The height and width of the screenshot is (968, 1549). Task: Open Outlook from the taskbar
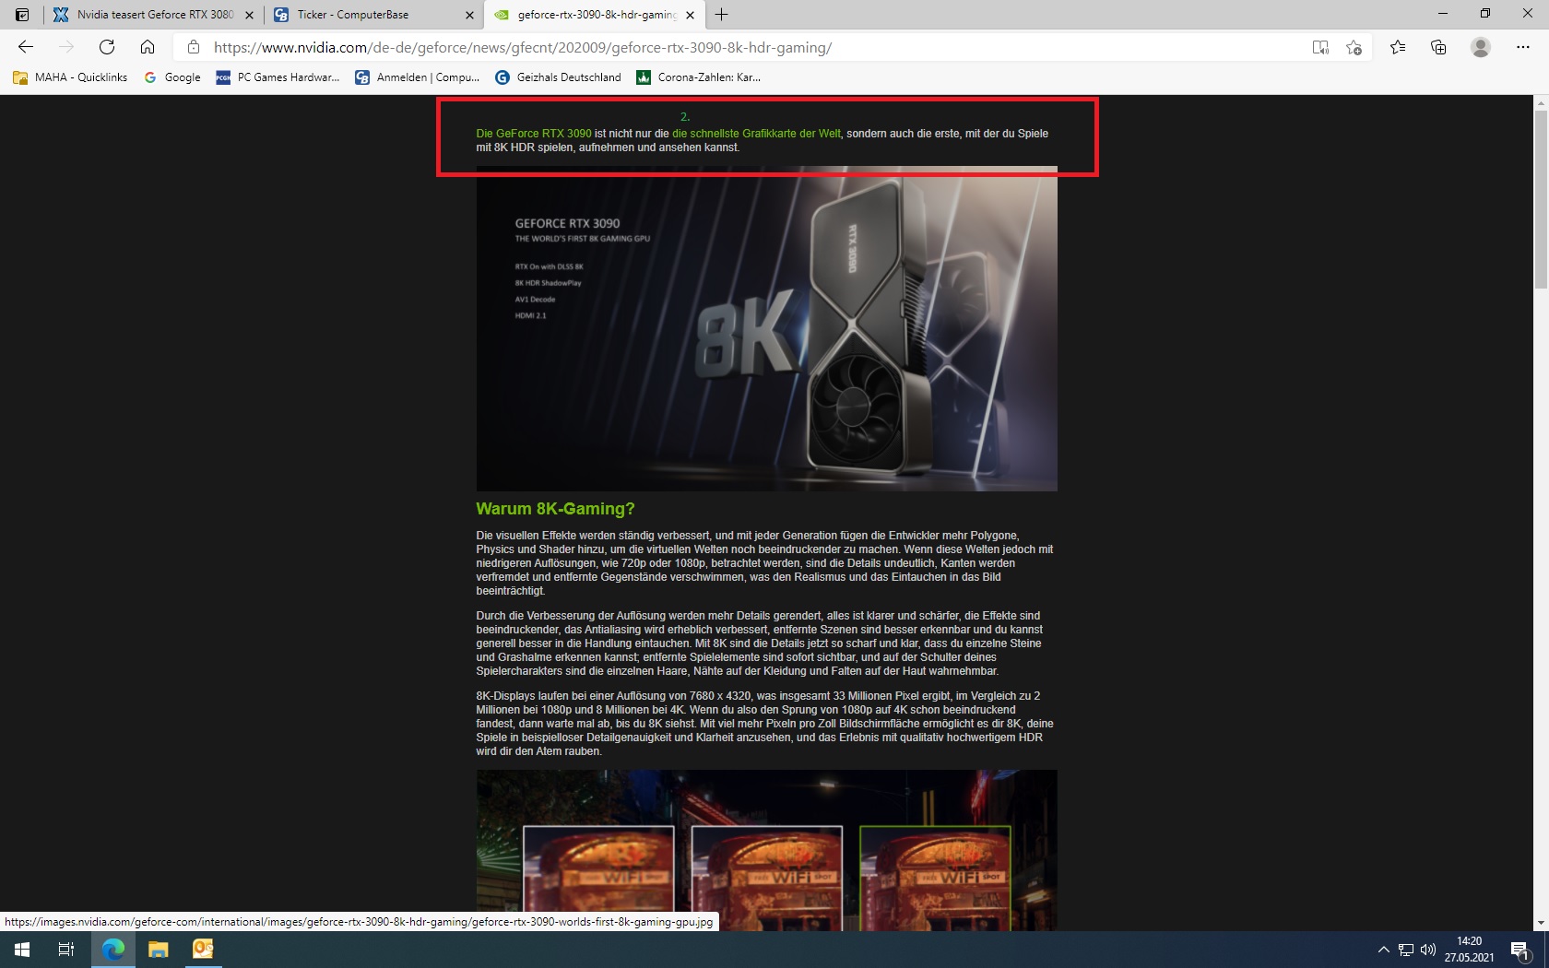pos(203,950)
